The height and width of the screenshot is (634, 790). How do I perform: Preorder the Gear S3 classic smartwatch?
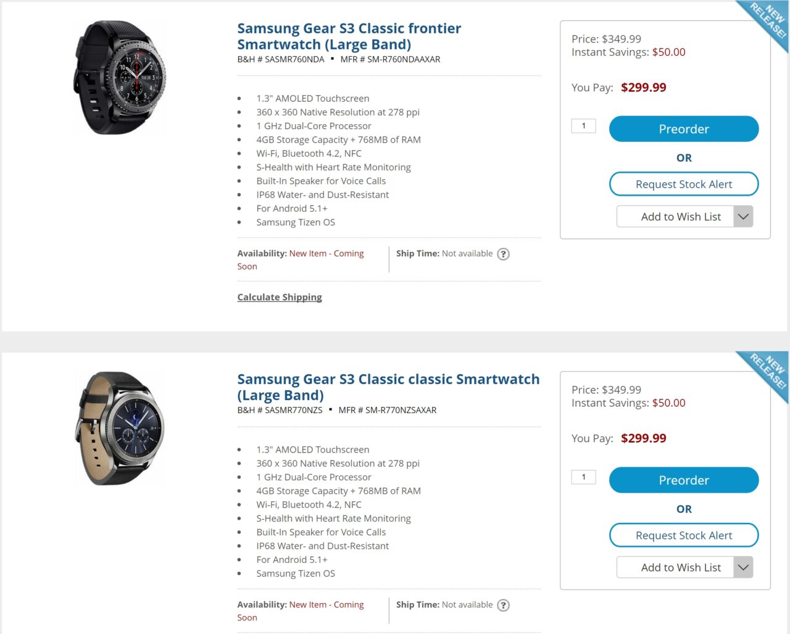point(683,480)
